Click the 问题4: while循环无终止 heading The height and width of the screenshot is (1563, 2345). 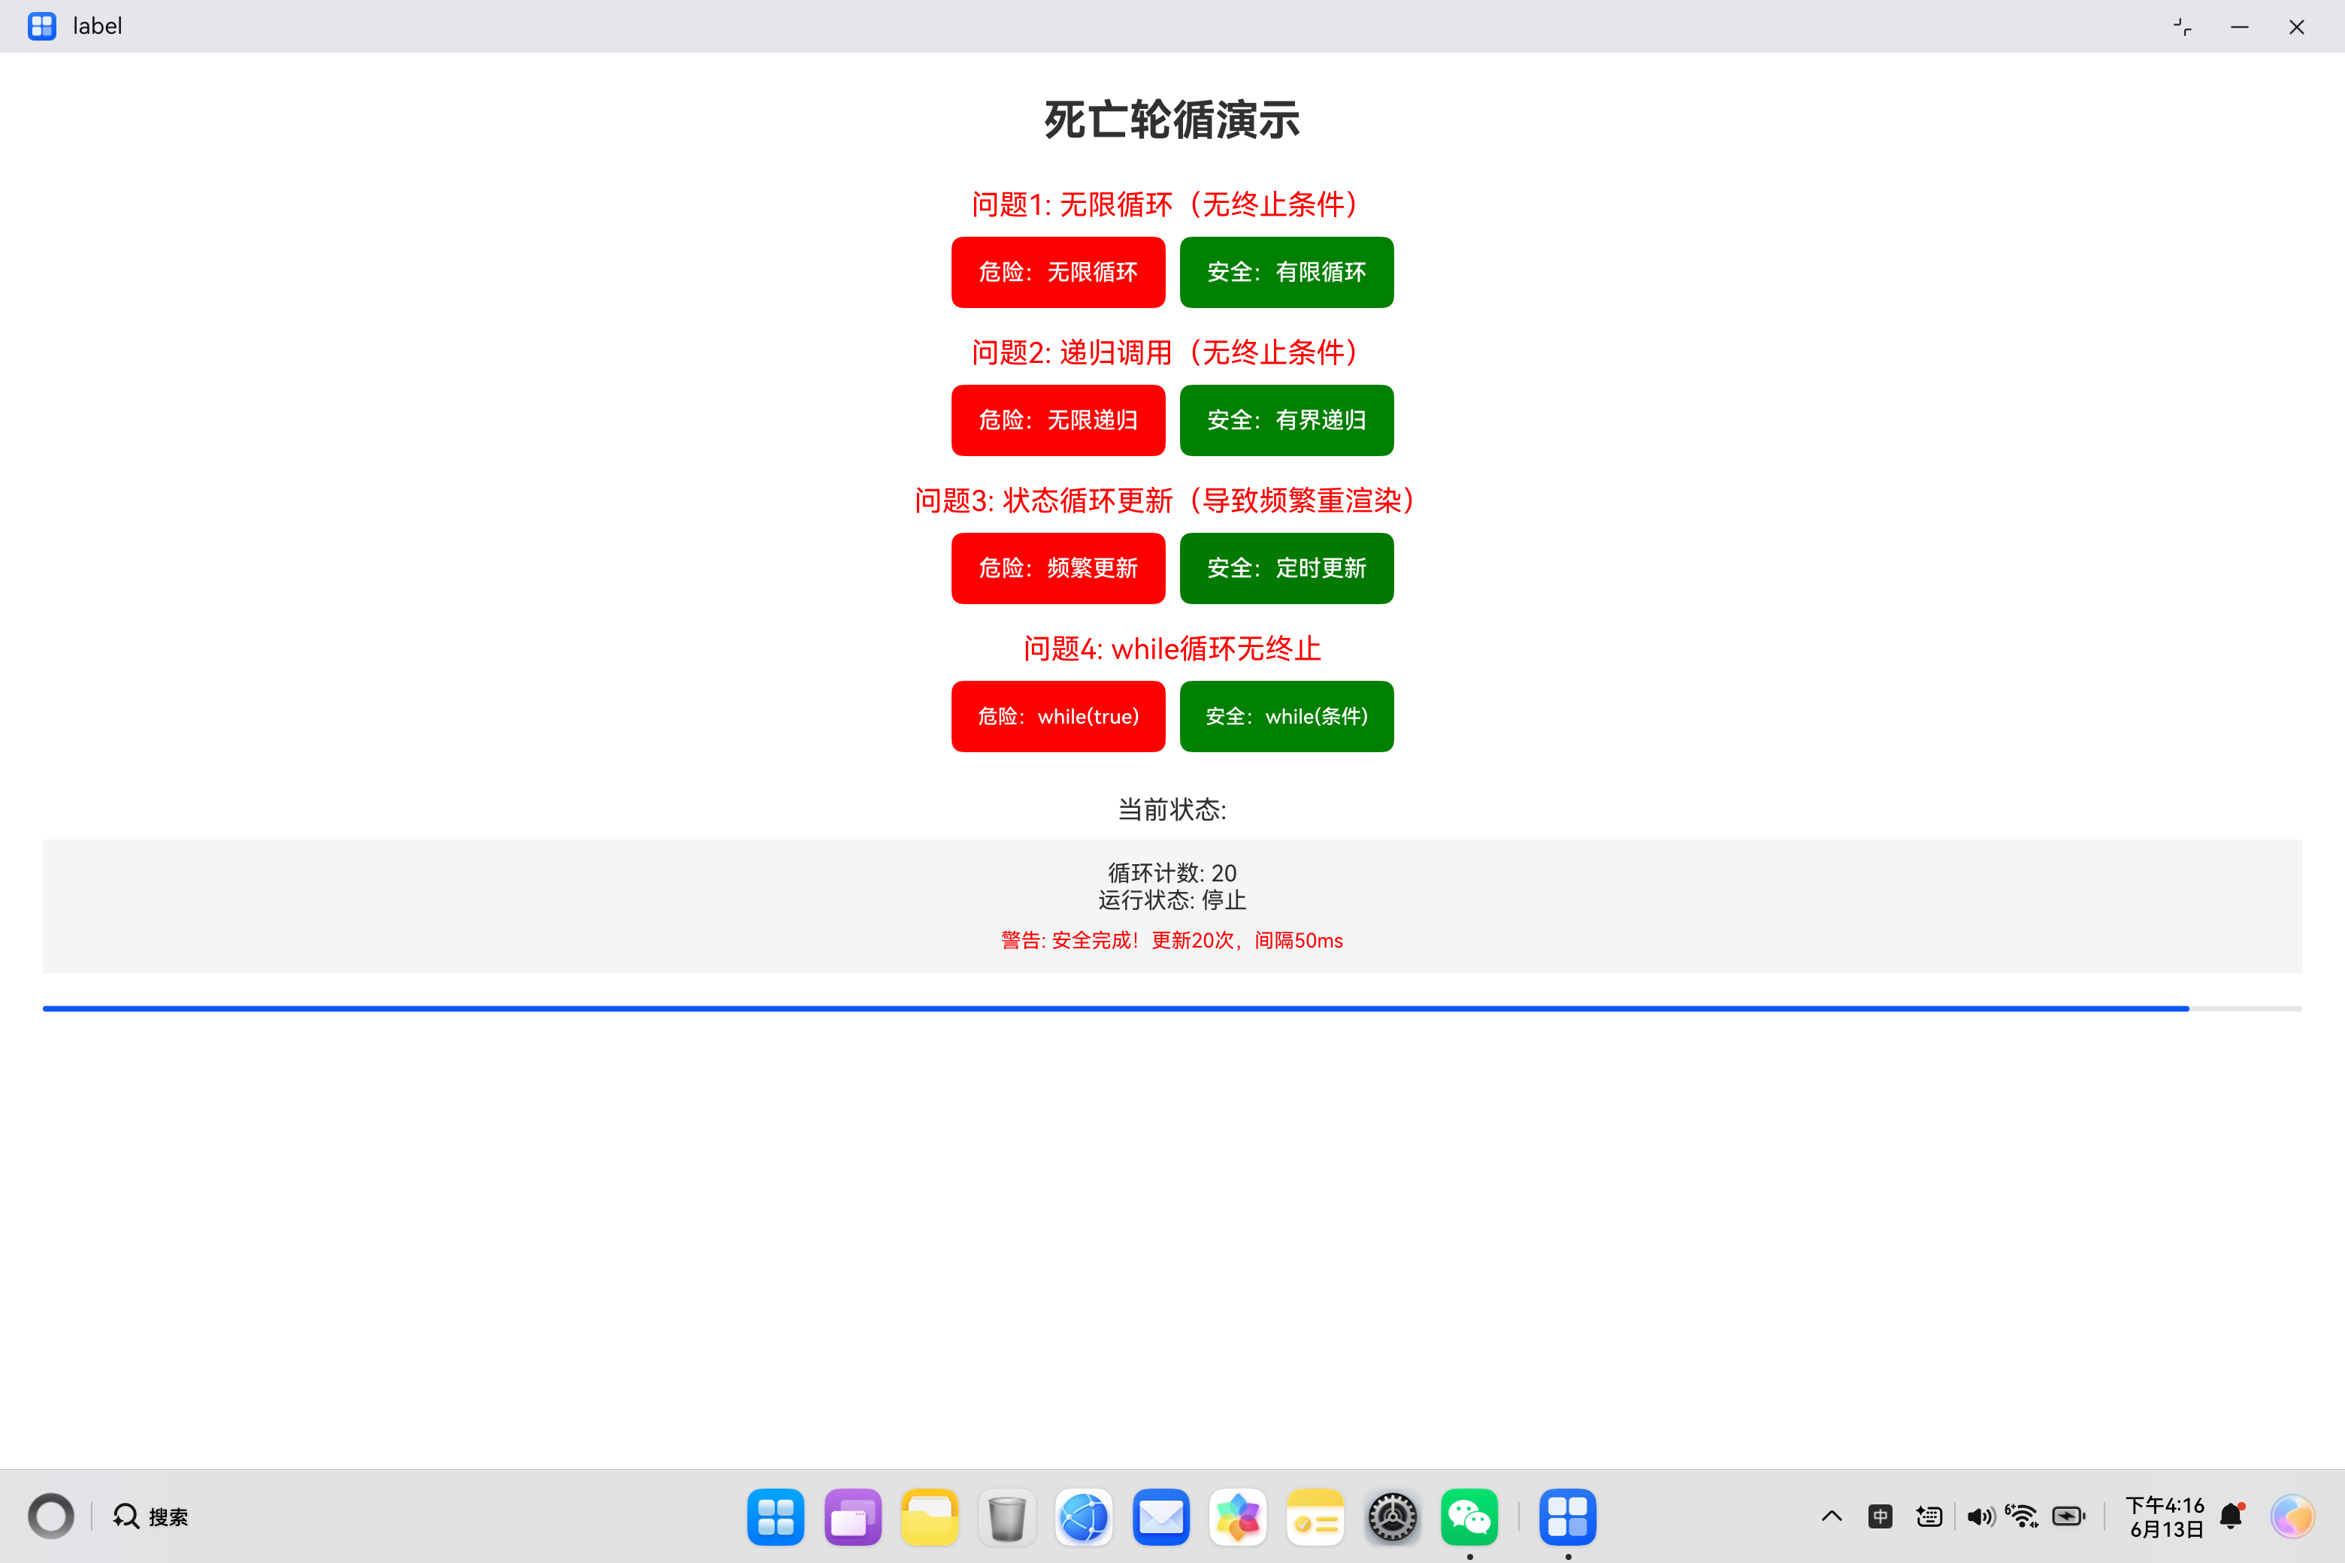[1172, 649]
